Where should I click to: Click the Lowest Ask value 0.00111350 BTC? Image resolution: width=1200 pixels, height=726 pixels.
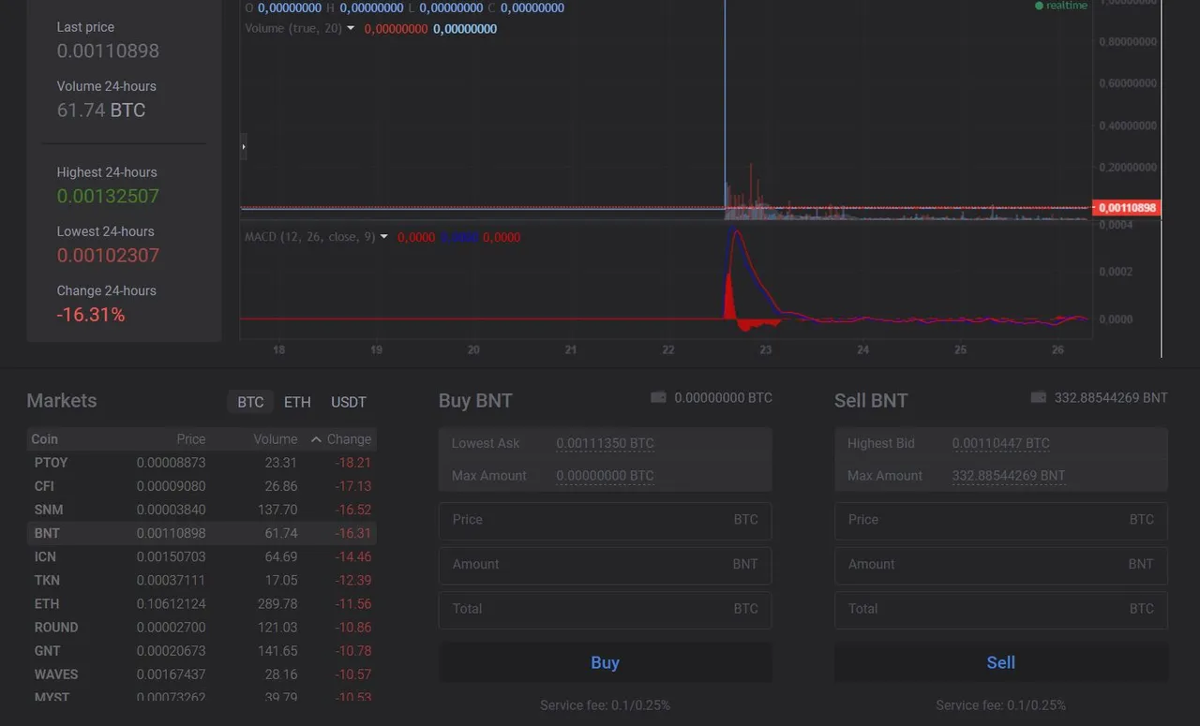click(x=605, y=443)
